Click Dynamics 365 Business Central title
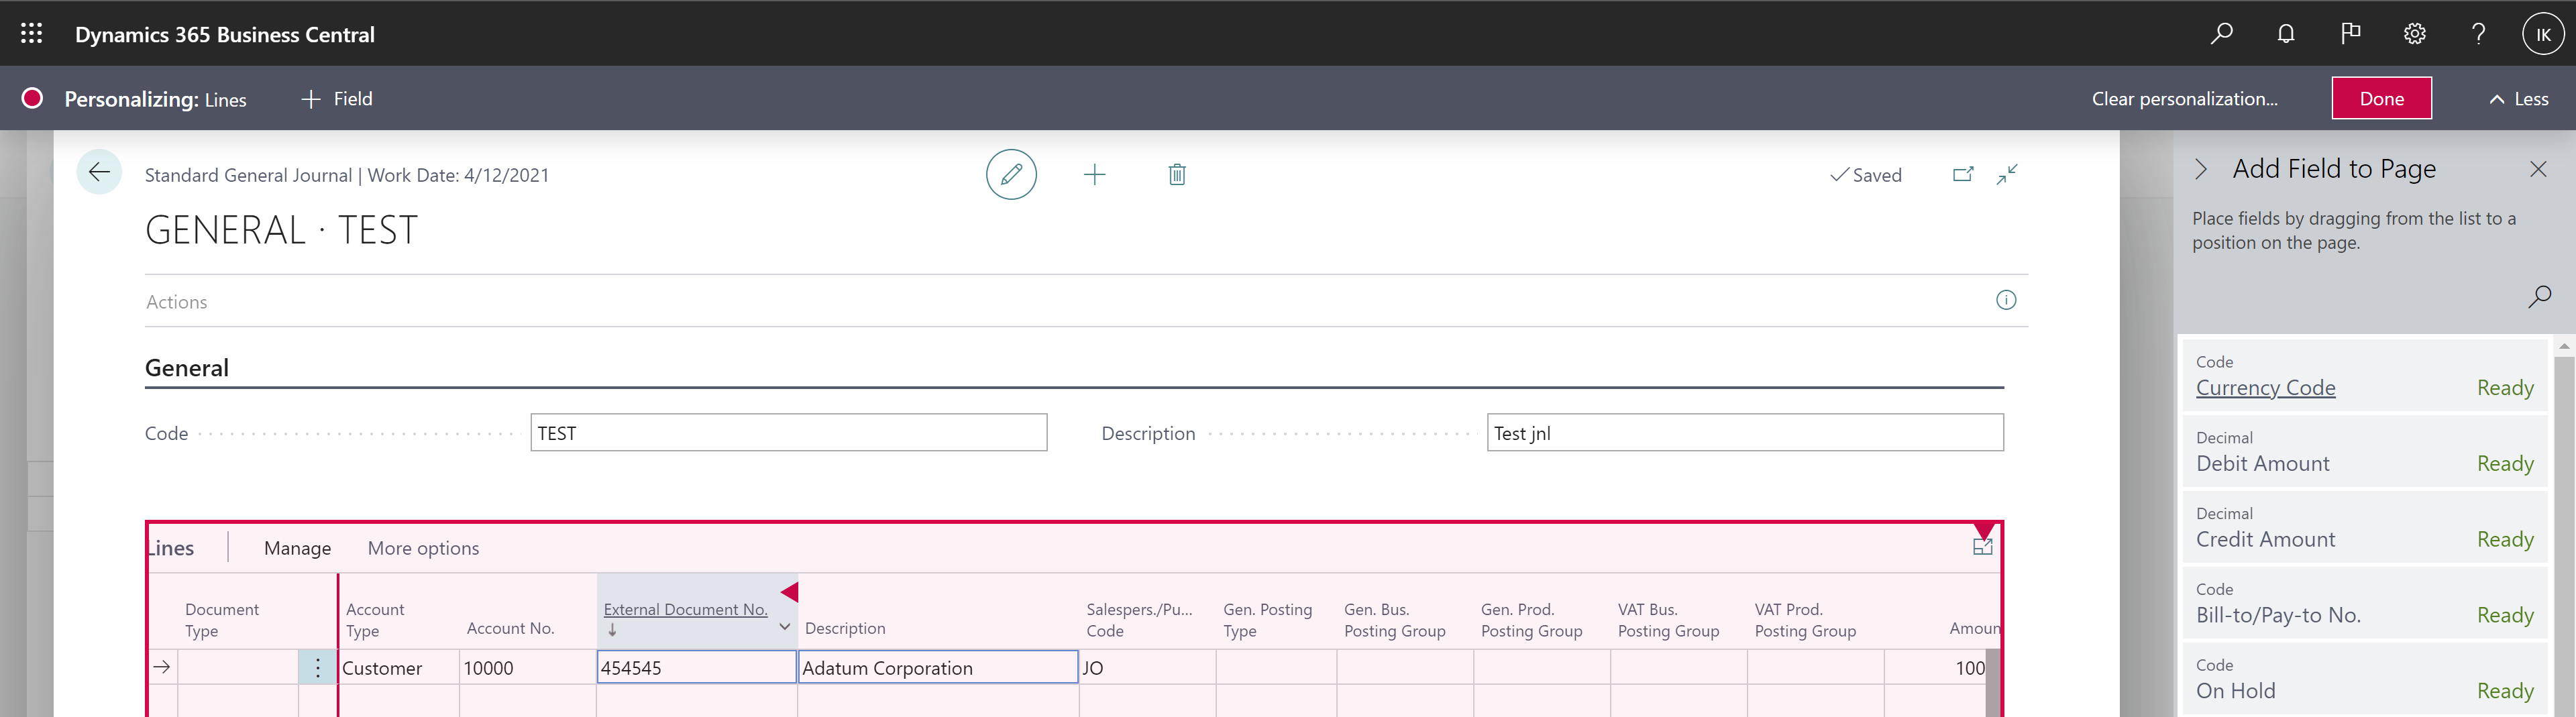The image size is (2576, 717). click(225, 34)
